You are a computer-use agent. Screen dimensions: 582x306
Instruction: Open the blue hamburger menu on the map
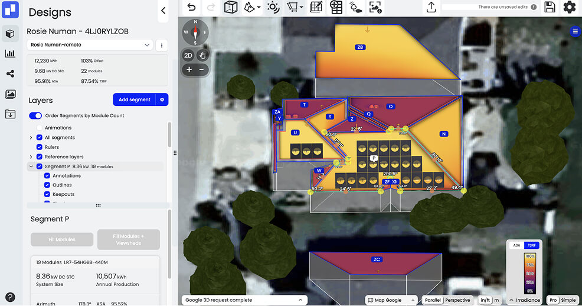[575, 31]
